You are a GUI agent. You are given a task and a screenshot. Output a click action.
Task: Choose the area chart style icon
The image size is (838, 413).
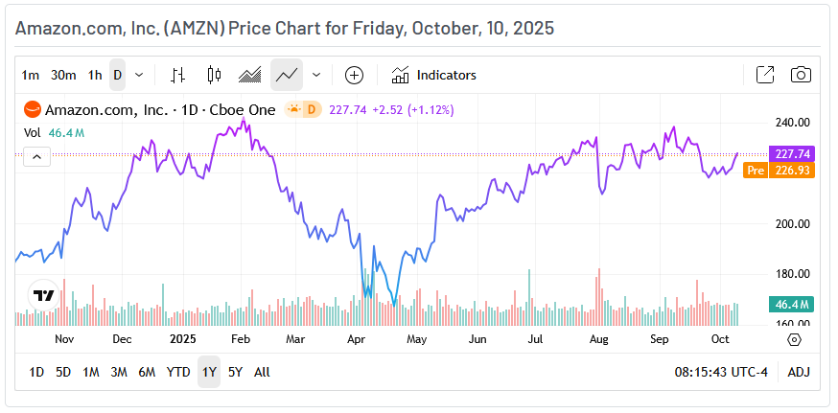(x=250, y=75)
